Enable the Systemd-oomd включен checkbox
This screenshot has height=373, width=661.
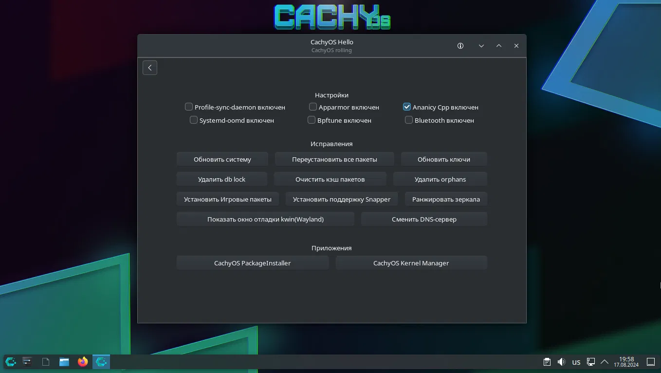pyautogui.click(x=194, y=120)
